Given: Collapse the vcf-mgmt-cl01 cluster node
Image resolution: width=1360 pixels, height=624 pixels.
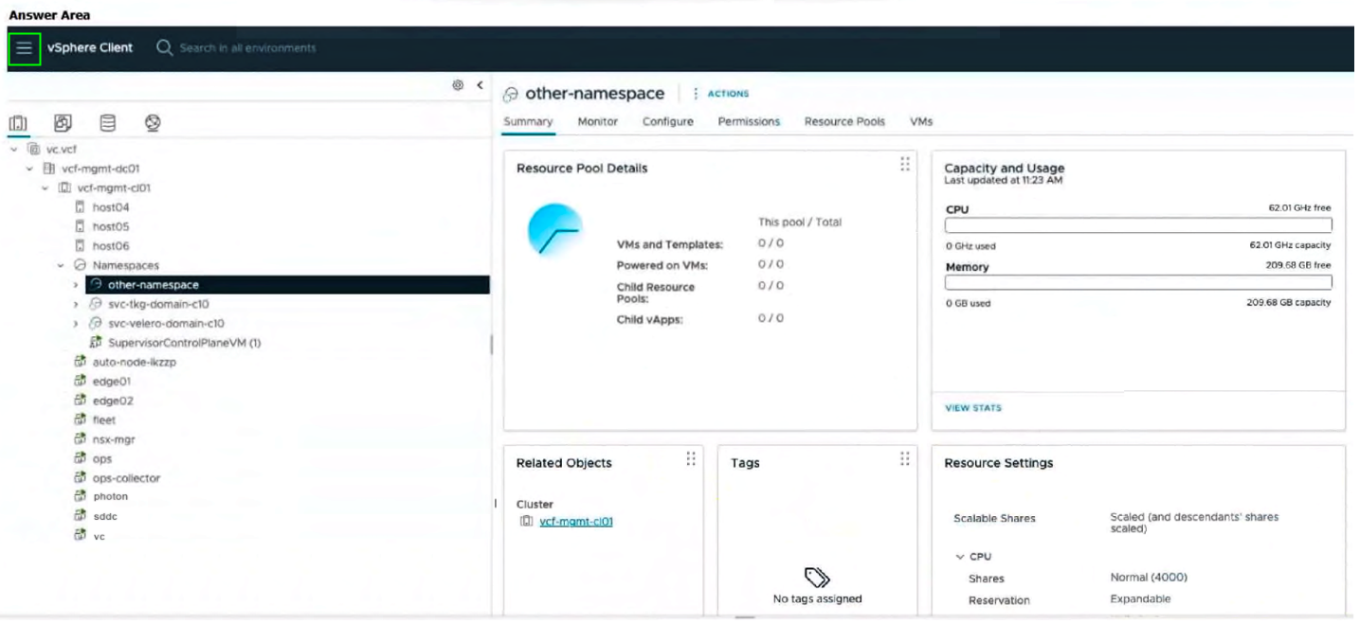Looking at the screenshot, I should tap(45, 188).
